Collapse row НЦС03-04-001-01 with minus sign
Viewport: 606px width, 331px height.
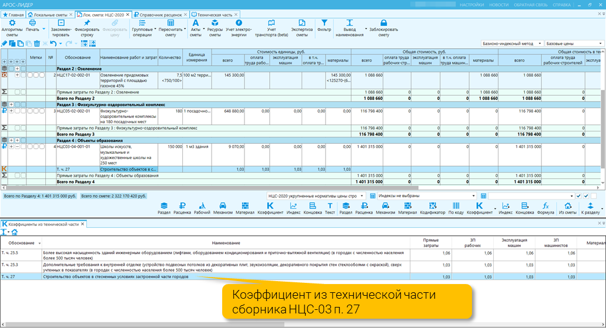click(x=18, y=147)
